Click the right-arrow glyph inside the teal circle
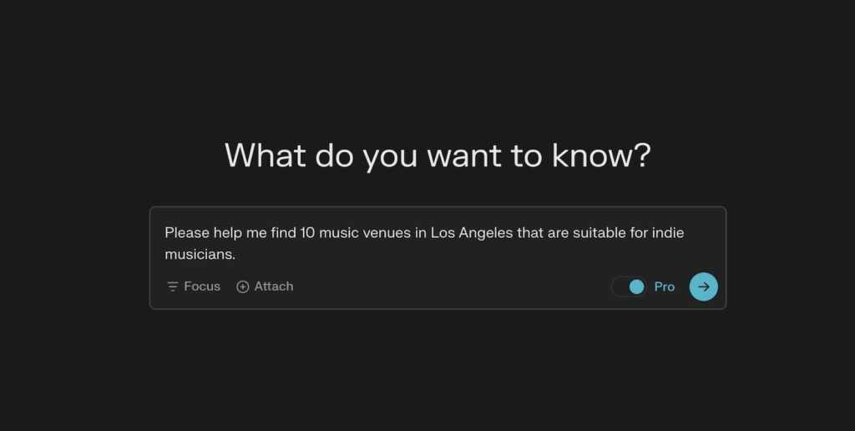The height and width of the screenshot is (431, 855). (x=704, y=286)
